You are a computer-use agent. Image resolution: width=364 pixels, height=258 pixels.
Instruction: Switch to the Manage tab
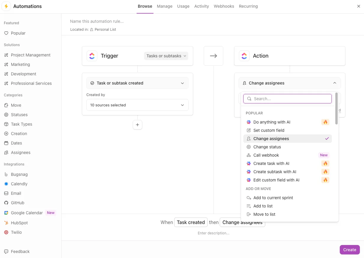pos(165,6)
